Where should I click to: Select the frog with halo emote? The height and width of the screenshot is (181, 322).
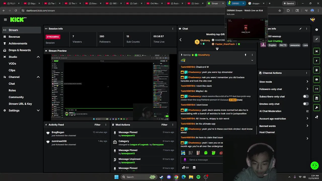[x=213, y=153]
